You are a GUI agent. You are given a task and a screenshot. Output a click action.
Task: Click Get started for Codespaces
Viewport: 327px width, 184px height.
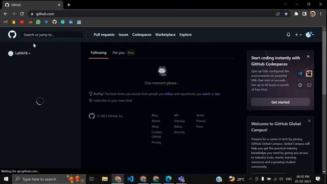[281, 102]
